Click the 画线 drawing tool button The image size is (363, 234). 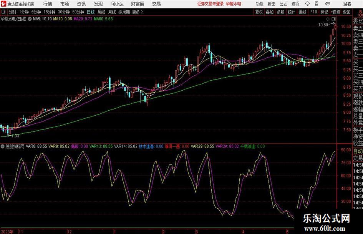[302, 12]
